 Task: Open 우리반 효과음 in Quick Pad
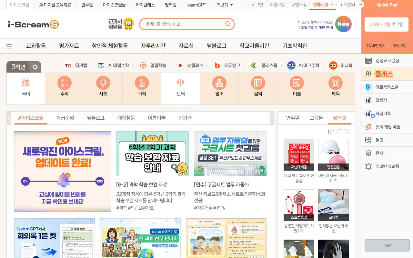click(x=387, y=166)
